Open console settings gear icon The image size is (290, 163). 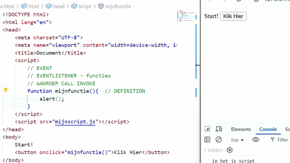[229, 150]
